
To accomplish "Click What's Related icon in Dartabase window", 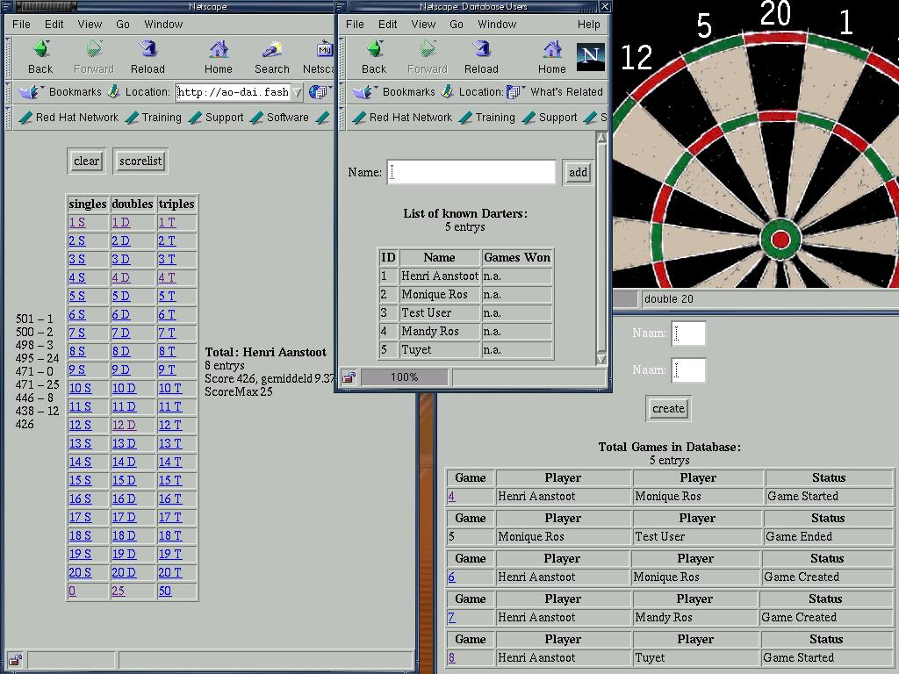I will (514, 91).
